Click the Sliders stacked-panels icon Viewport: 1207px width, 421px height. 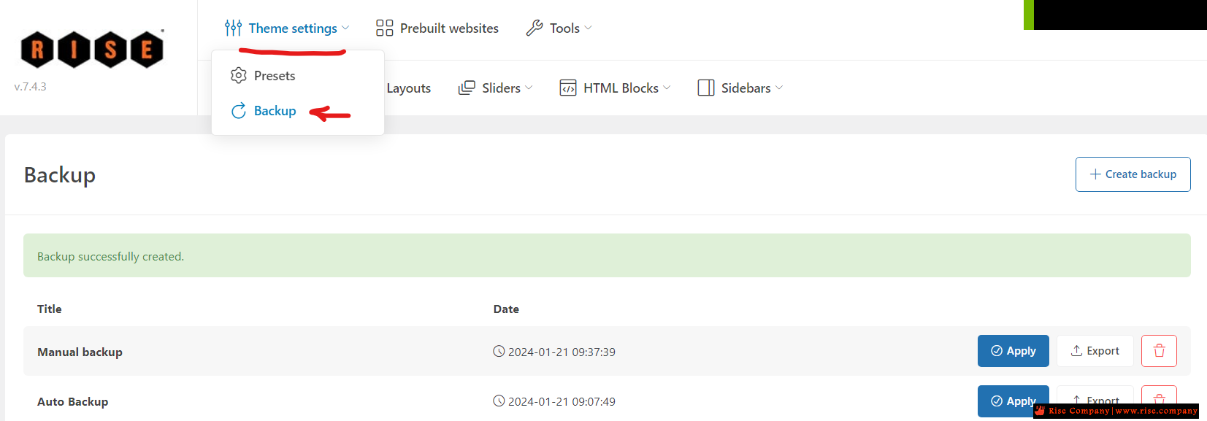coord(467,88)
